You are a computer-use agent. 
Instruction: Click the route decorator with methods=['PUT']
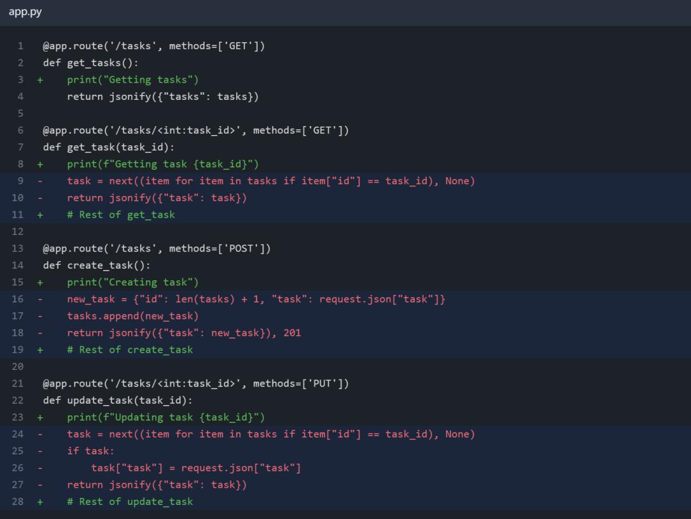[x=195, y=383]
